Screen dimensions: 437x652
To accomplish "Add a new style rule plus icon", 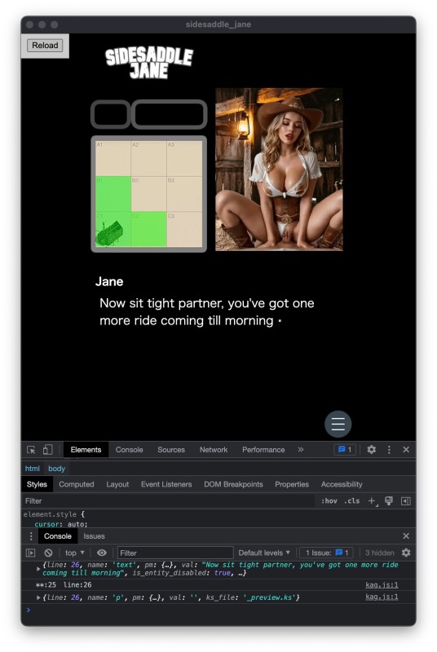I will (x=372, y=500).
